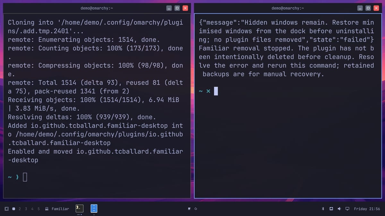
Task: Switch to workspace 2
Action: (20, 209)
